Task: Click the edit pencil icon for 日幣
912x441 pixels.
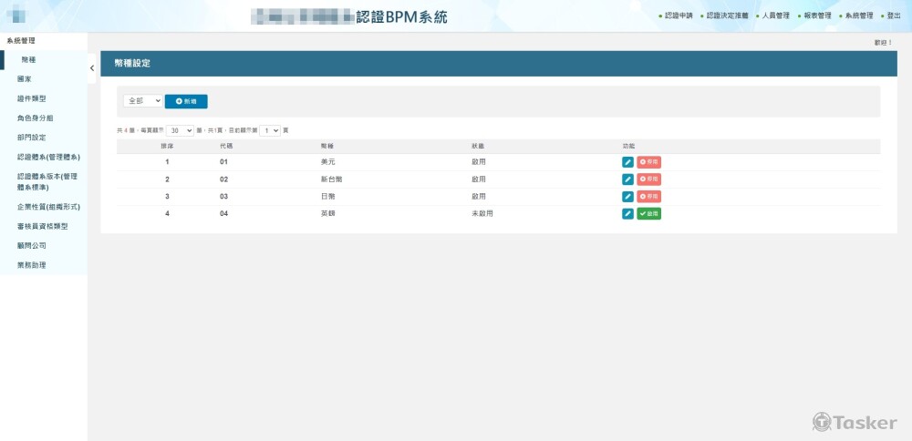Action: pos(627,197)
